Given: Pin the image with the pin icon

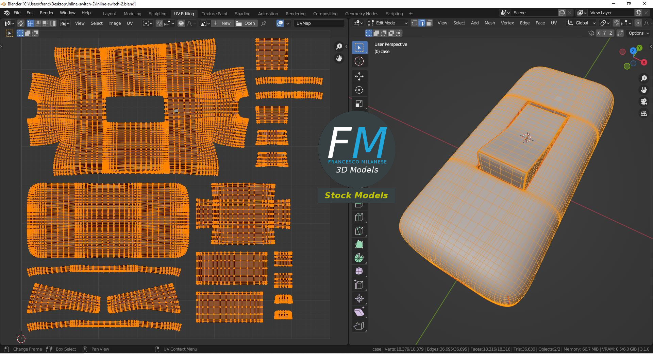Looking at the screenshot, I should coord(264,23).
